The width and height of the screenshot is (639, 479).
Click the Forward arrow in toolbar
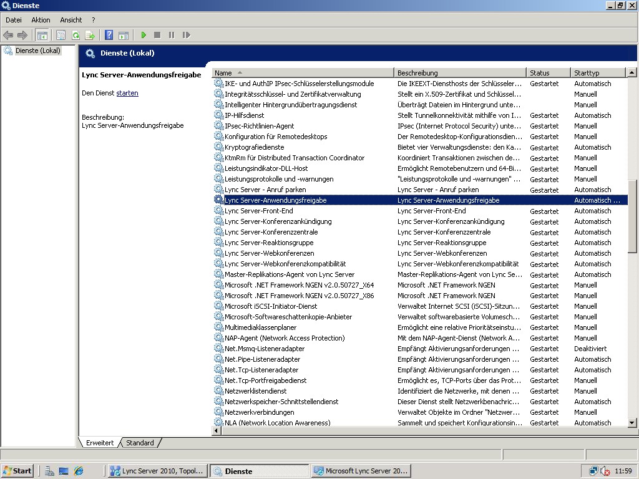22,35
